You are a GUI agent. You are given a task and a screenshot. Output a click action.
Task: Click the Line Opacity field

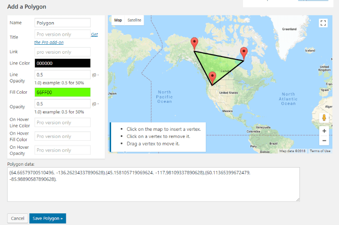pyautogui.click(x=63, y=75)
